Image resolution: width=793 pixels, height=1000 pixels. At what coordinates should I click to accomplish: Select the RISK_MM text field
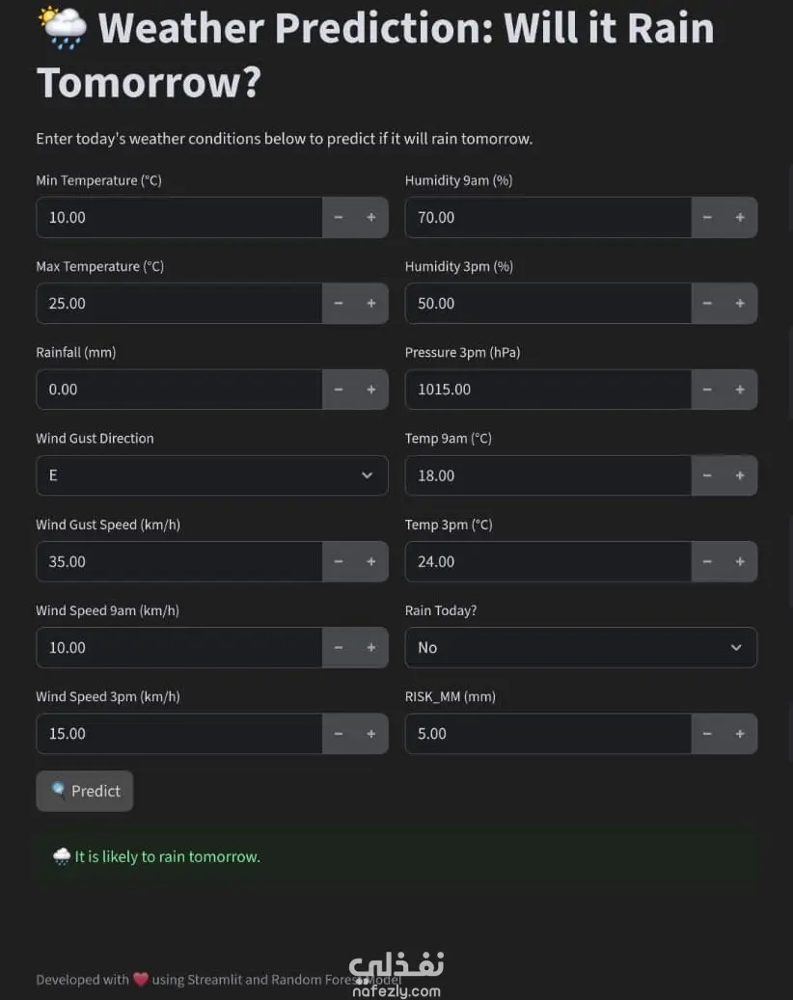coord(547,734)
